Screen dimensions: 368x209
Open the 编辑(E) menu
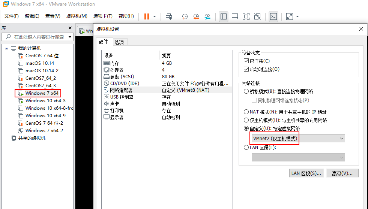32,16
